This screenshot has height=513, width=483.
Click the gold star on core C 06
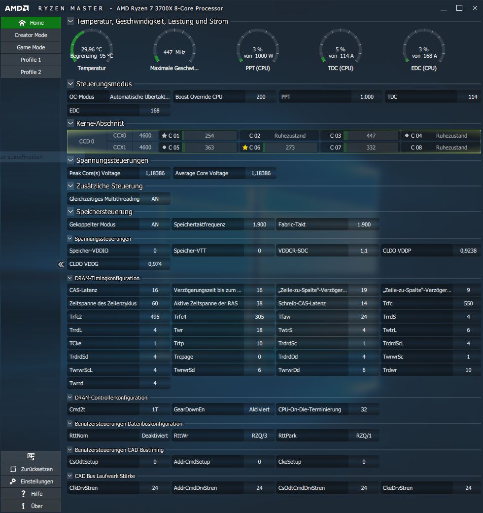point(245,147)
